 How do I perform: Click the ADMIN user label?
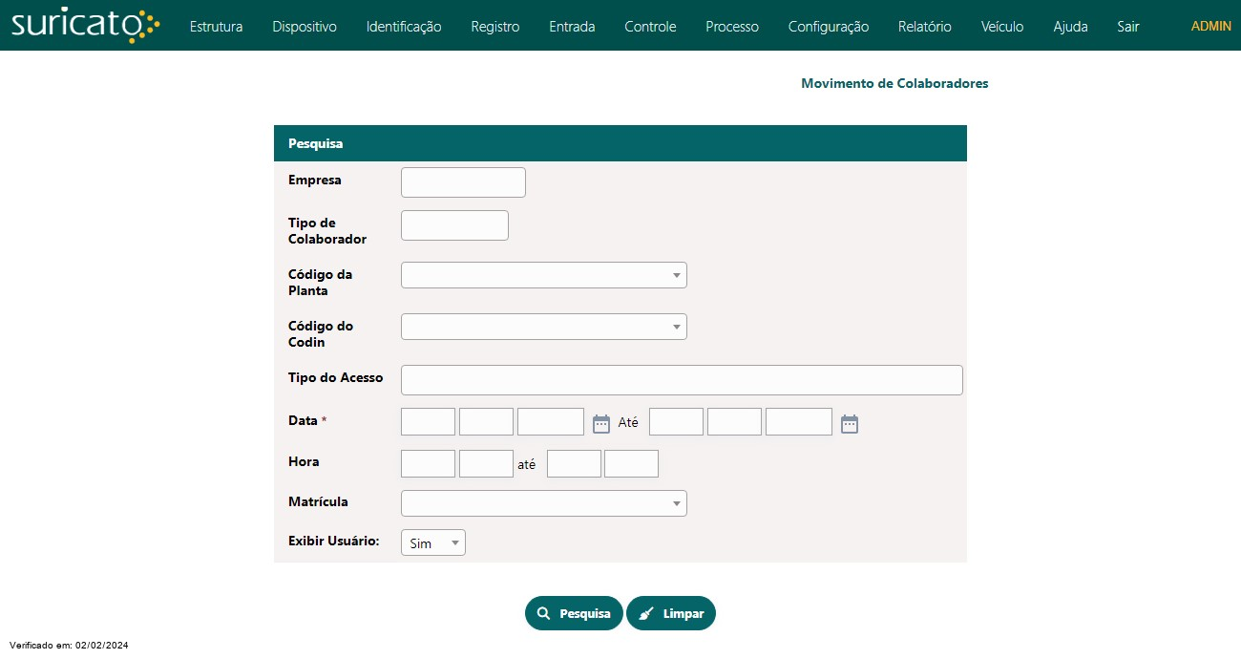[1210, 27]
